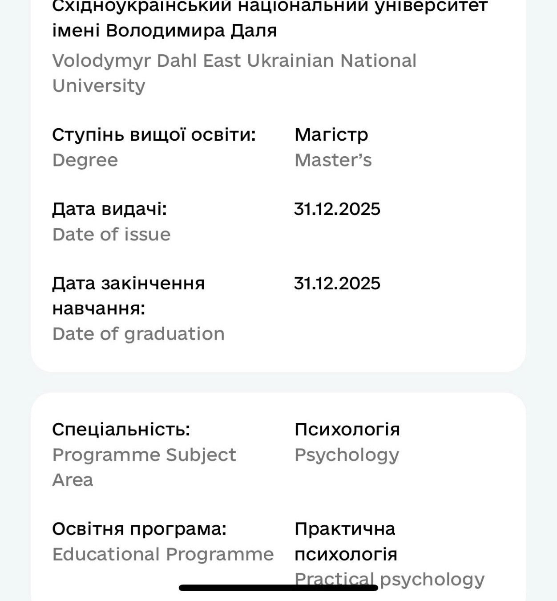Tap the home indicator bar at bottom
The image size is (557, 601).
click(278, 588)
